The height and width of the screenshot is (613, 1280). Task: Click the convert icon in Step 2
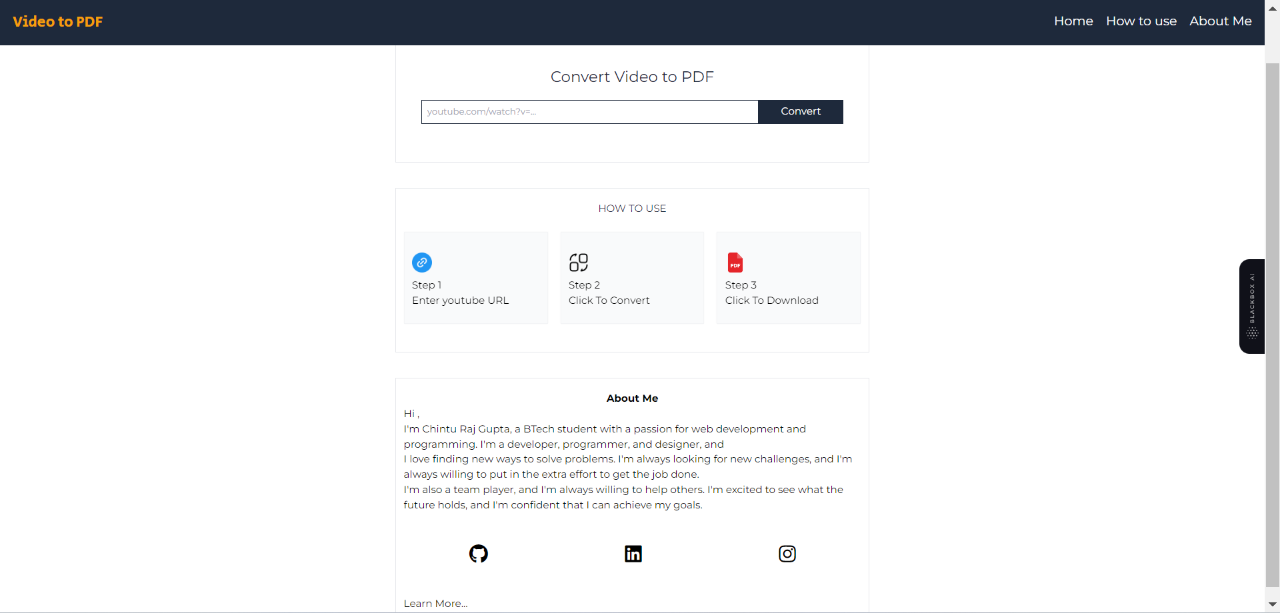point(578,263)
